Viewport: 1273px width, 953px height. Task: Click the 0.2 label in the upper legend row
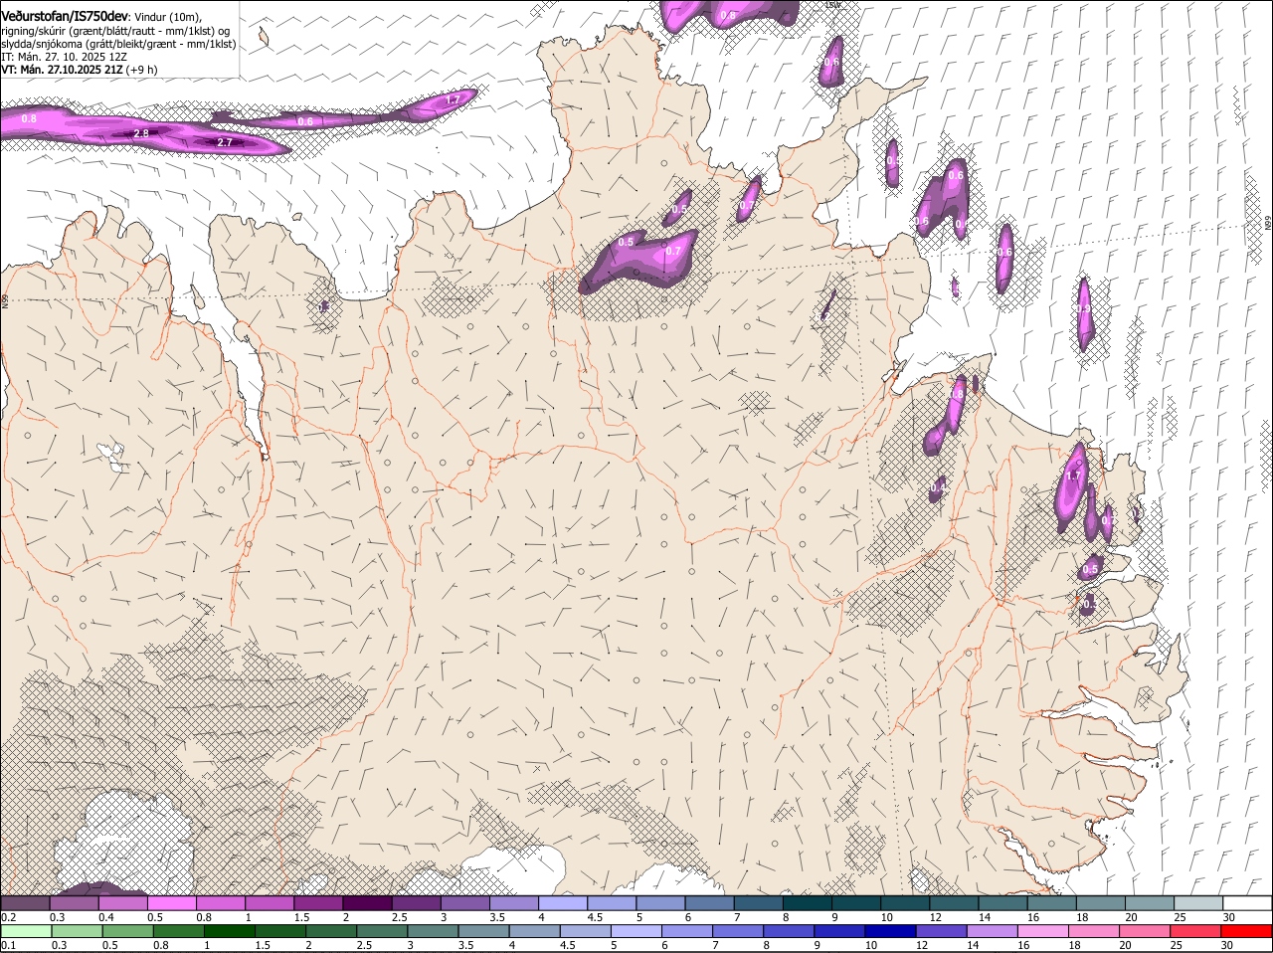(8, 916)
